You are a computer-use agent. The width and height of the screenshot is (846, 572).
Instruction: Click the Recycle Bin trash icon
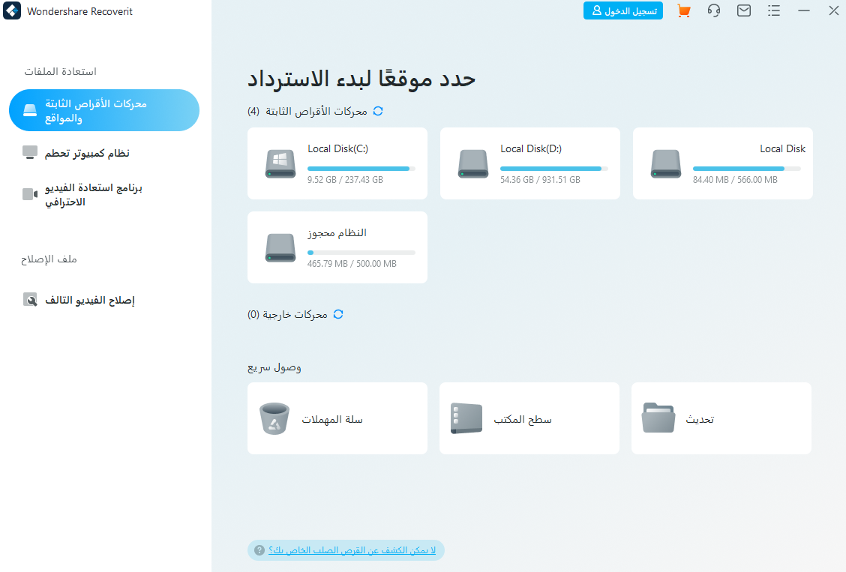tap(274, 418)
